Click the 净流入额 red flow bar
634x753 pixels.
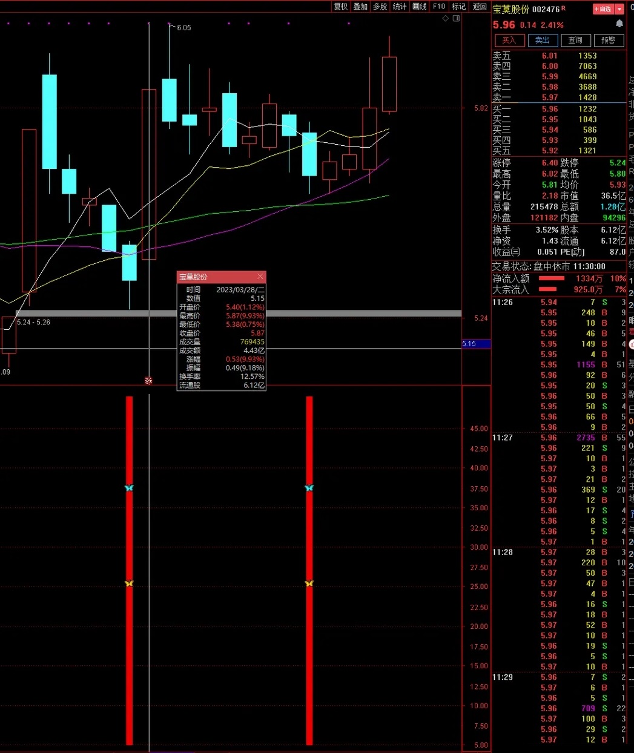tap(552, 278)
